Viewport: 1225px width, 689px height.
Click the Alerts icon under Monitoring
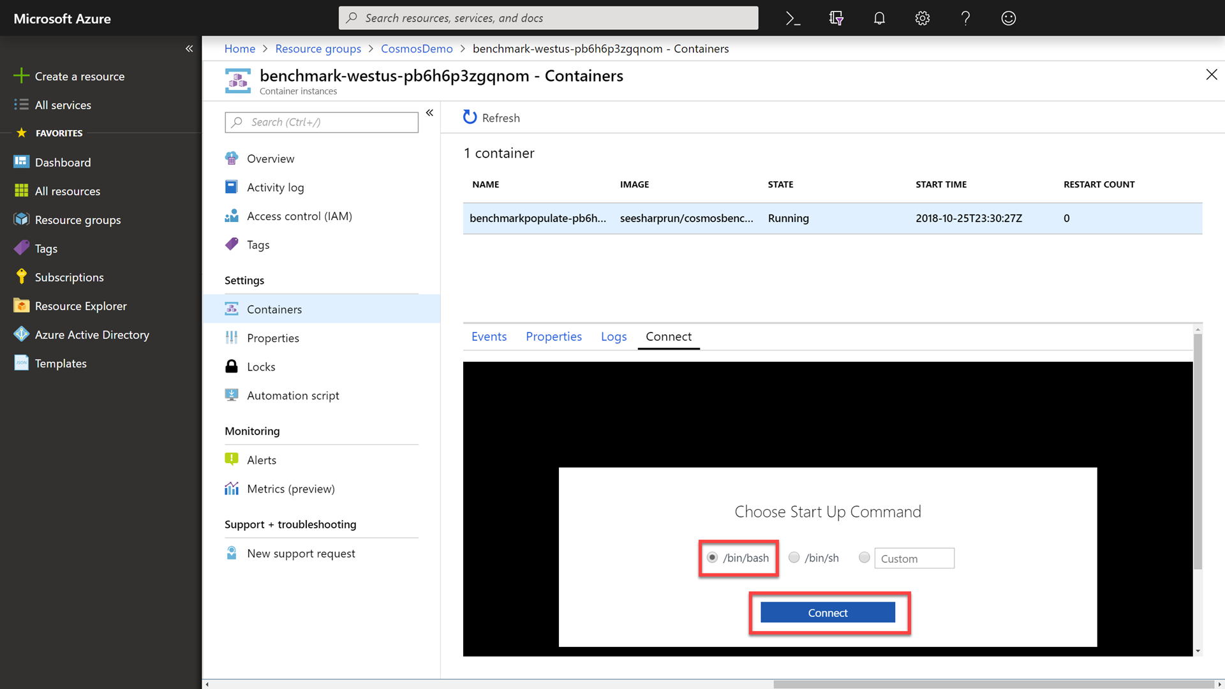coord(232,459)
